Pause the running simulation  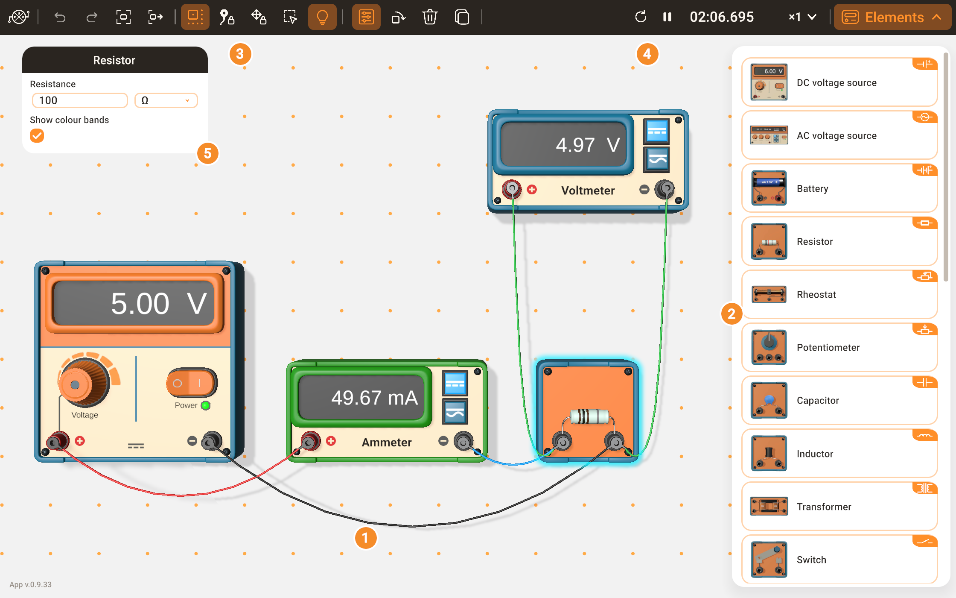(667, 17)
